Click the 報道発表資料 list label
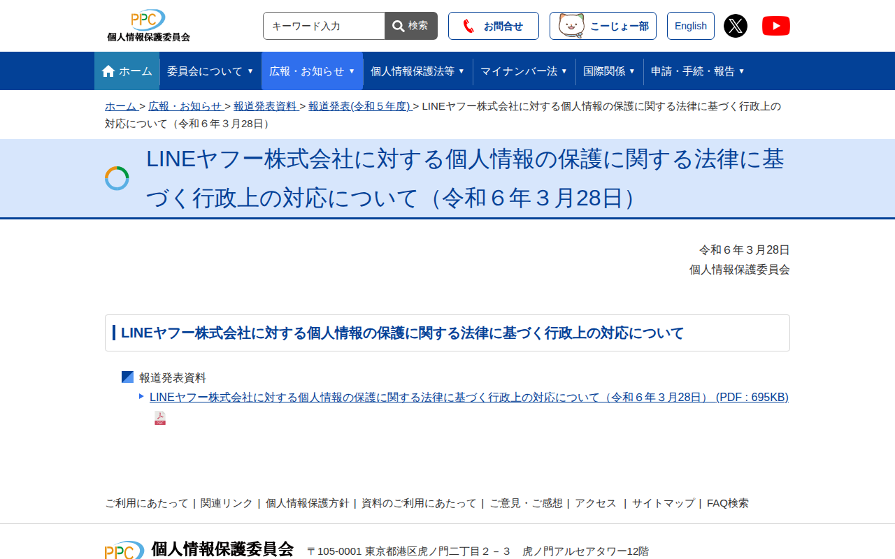This screenshot has height=559, width=895. point(173,377)
